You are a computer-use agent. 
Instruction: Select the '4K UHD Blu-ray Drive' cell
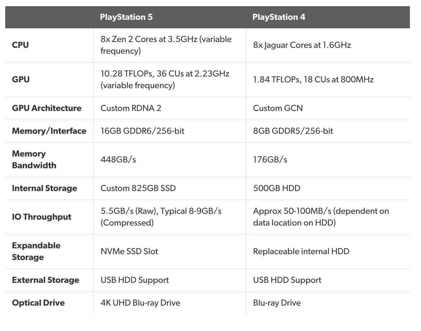click(140, 303)
